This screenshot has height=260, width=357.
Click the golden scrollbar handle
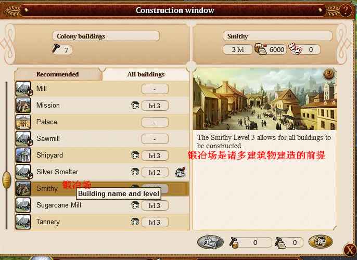pyautogui.click(x=7, y=180)
